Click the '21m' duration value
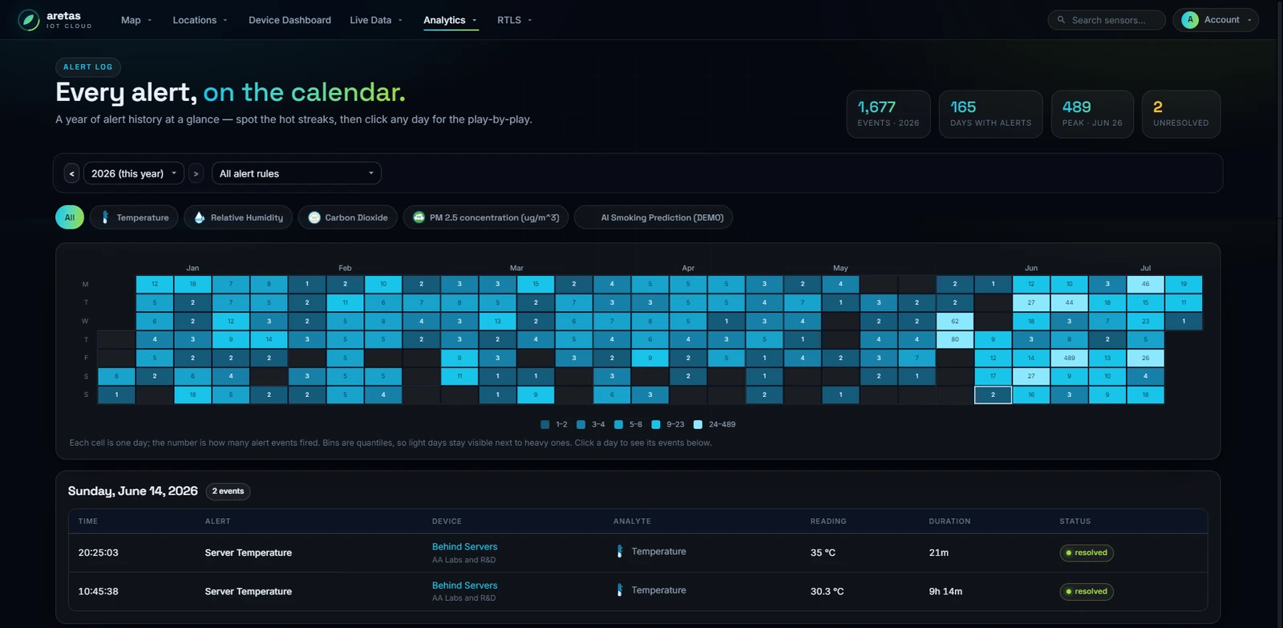This screenshot has height=628, width=1283. (x=938, y=553)
